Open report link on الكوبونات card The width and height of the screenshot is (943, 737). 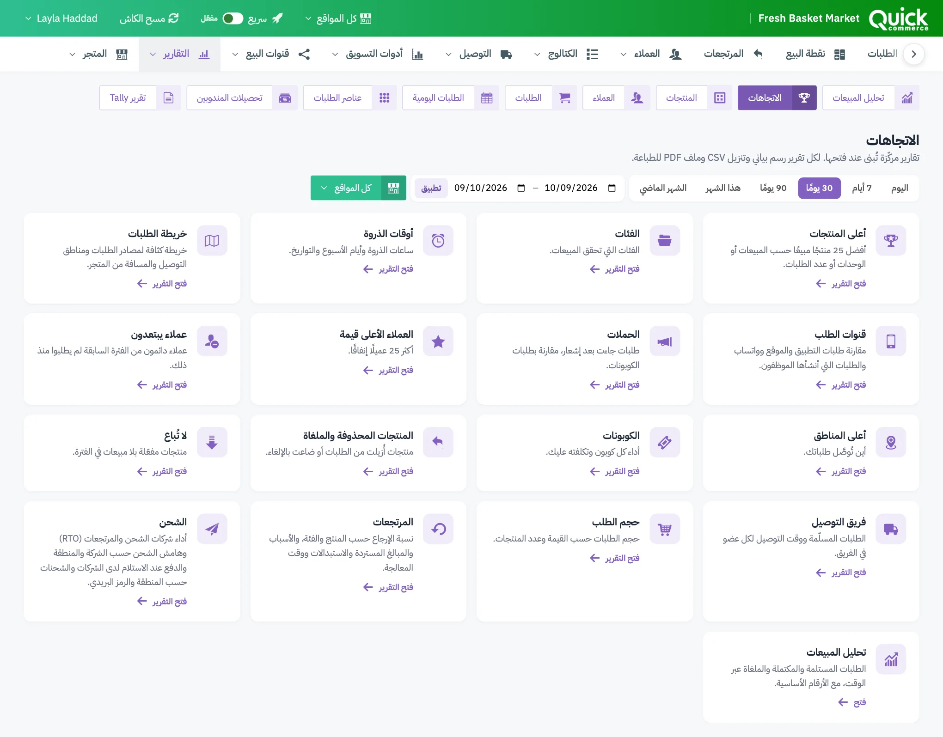click(x=615, y=471)
